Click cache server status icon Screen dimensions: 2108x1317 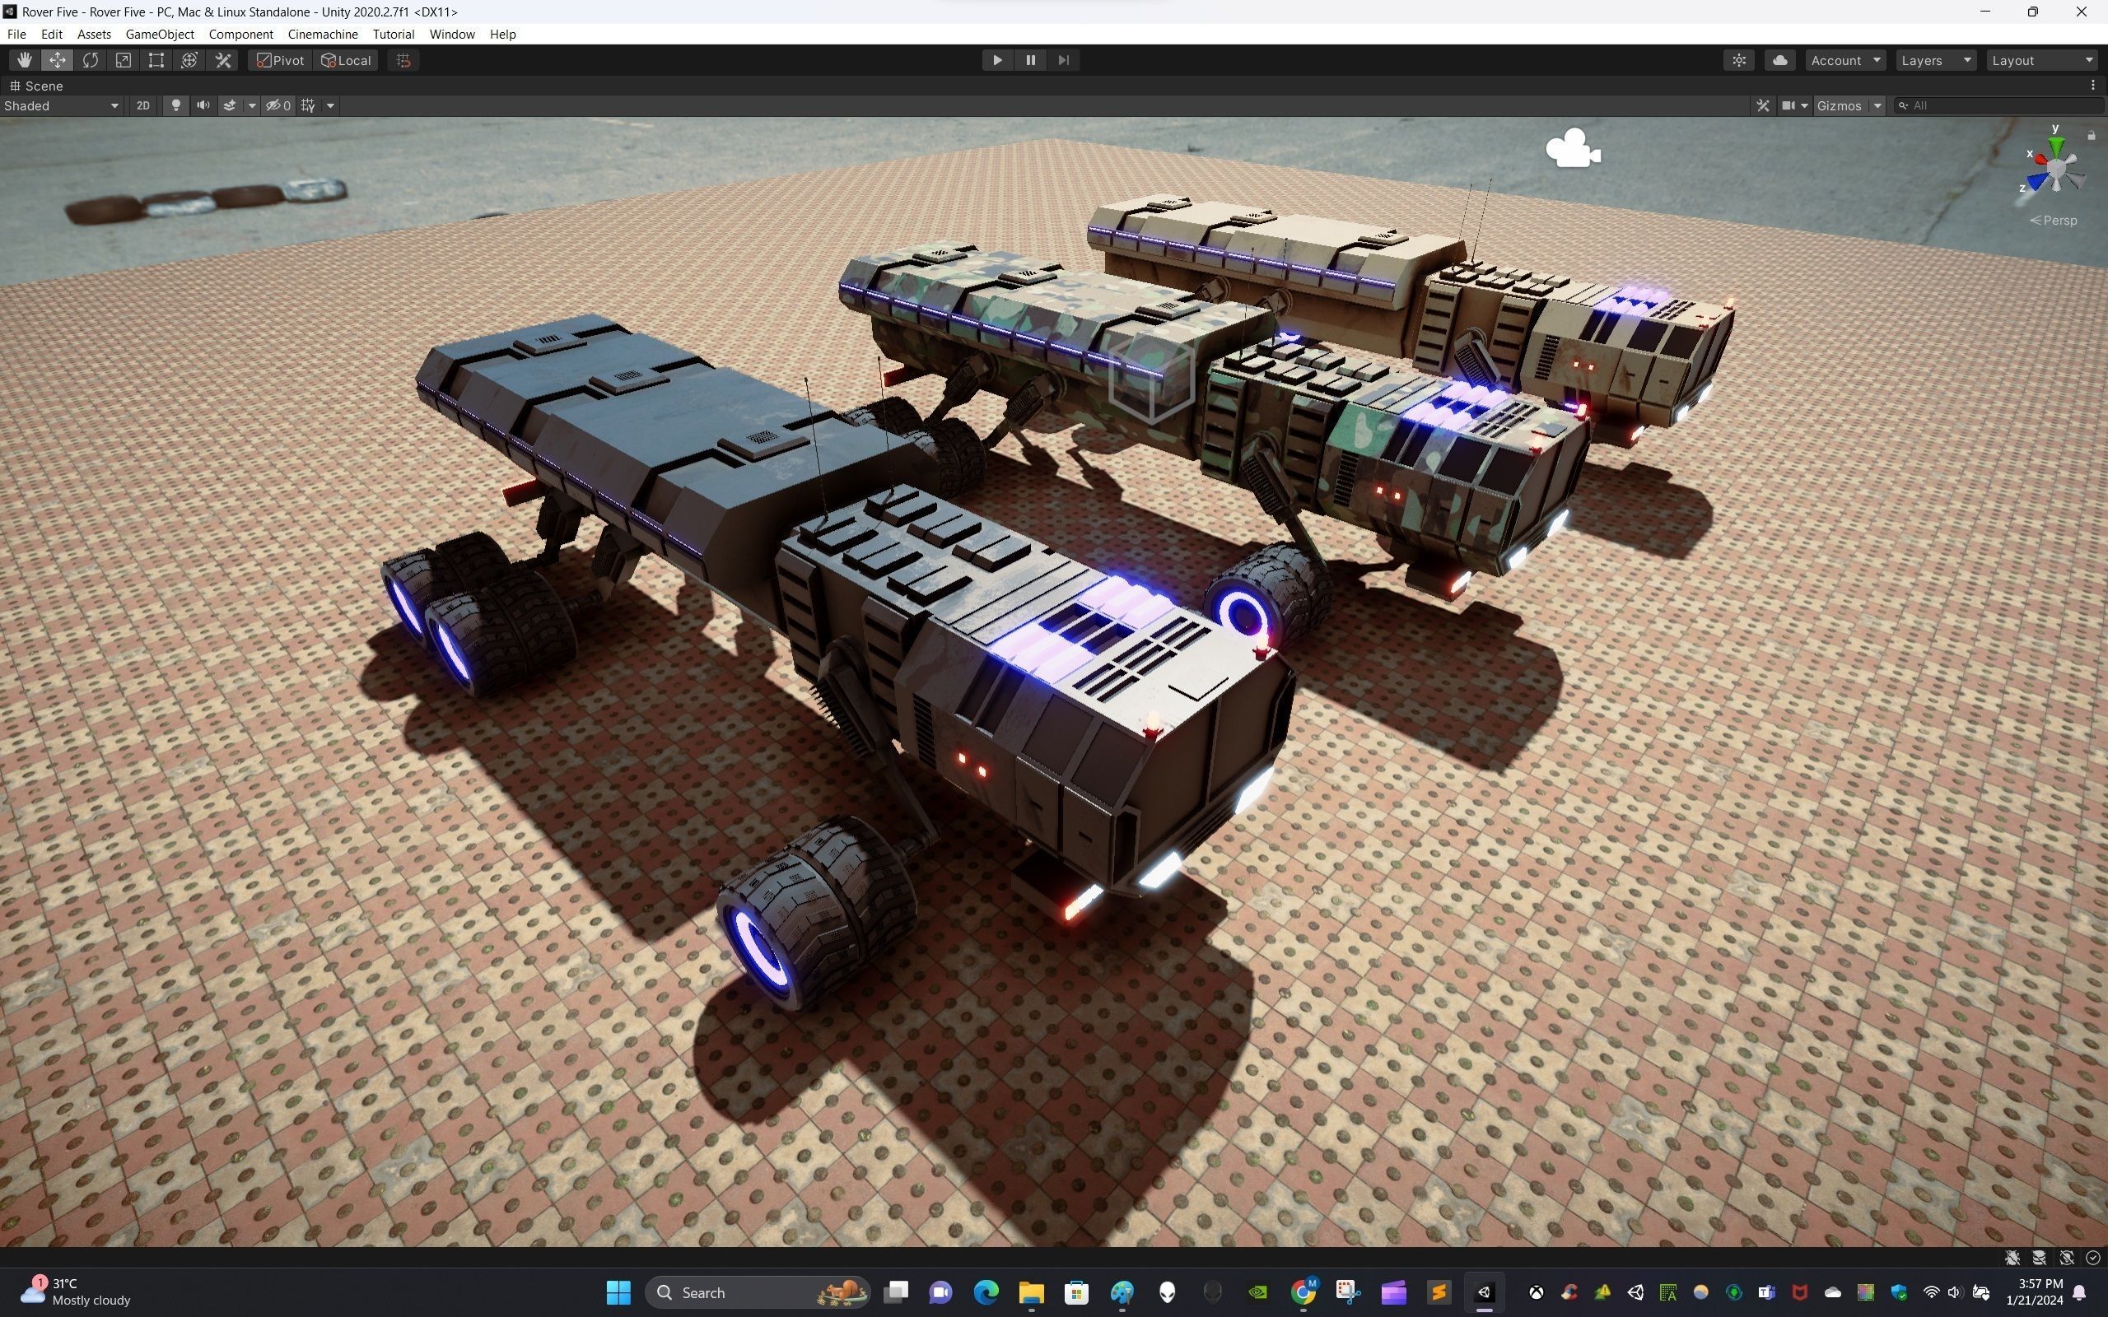point(2039,1258)
